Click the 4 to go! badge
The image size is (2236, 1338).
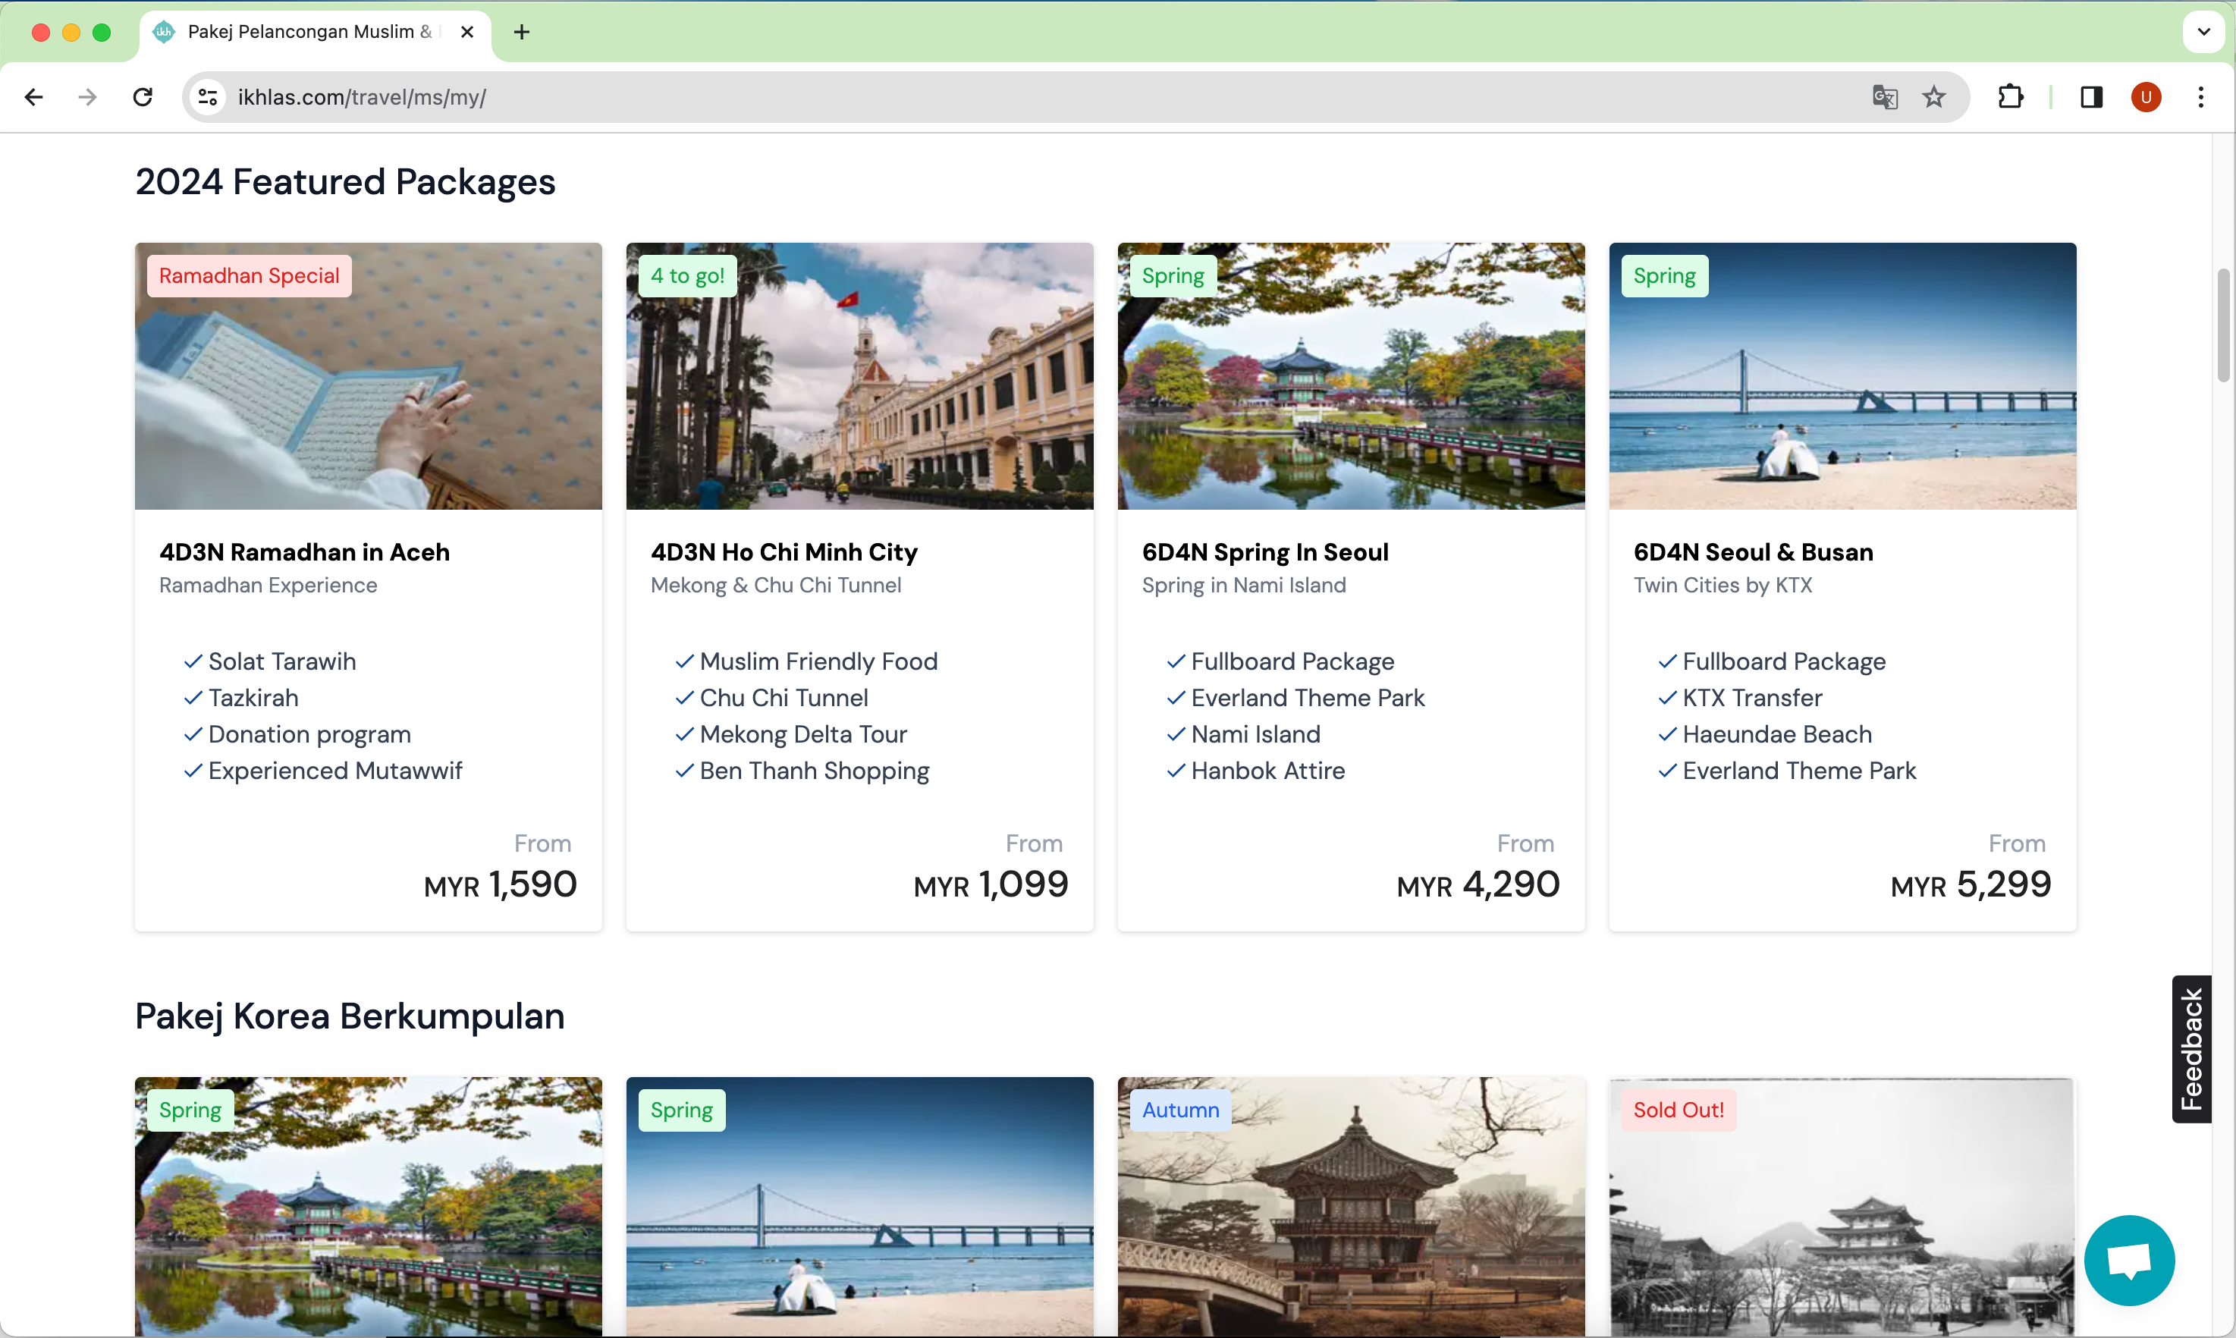(x=687, y=275)
